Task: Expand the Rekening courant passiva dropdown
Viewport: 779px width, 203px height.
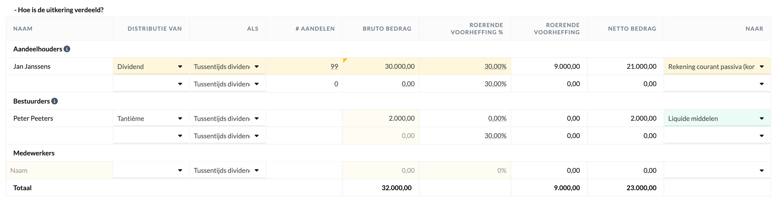Action: (717, 66)
